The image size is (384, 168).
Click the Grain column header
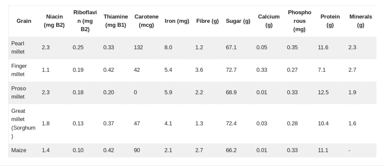pyautogui.click(x=24, y=21)
